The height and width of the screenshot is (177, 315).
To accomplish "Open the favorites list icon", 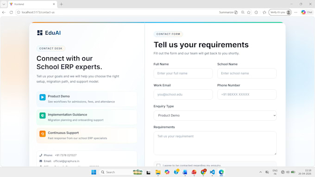I will click(x=265, y=12).
